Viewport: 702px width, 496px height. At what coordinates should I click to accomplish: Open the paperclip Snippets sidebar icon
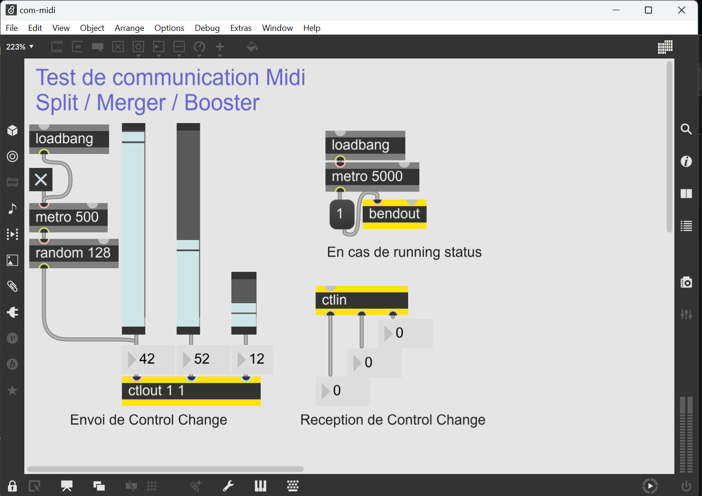tap(13, 286)
